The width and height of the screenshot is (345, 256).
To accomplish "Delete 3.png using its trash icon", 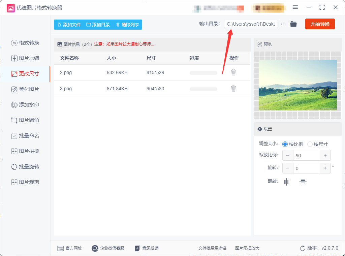I will pyautogui.click(x=233, y=88).
